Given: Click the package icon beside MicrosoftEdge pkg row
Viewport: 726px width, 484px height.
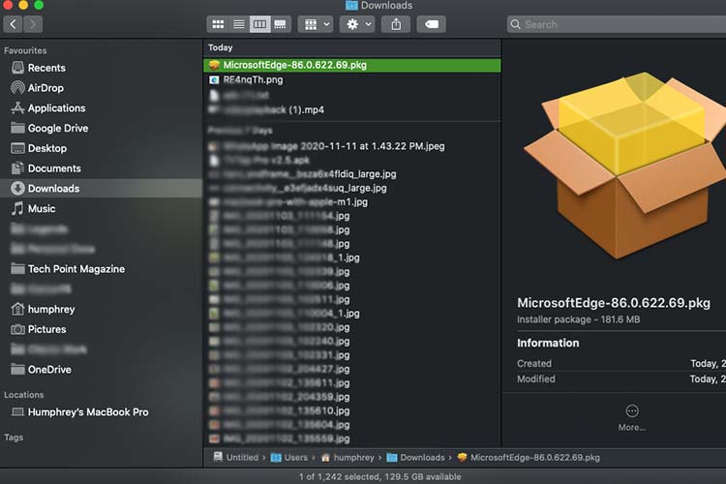Looking at the screenshot, I should click(x=214, y=65).
